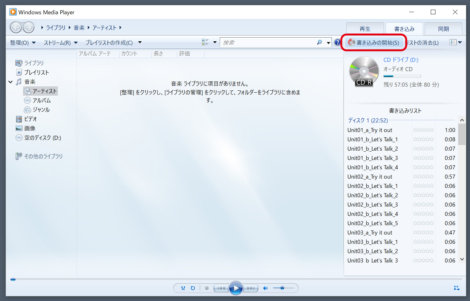Toggle shuffle playback
This screenshot has width=470, height=301.
coord(183,288)
